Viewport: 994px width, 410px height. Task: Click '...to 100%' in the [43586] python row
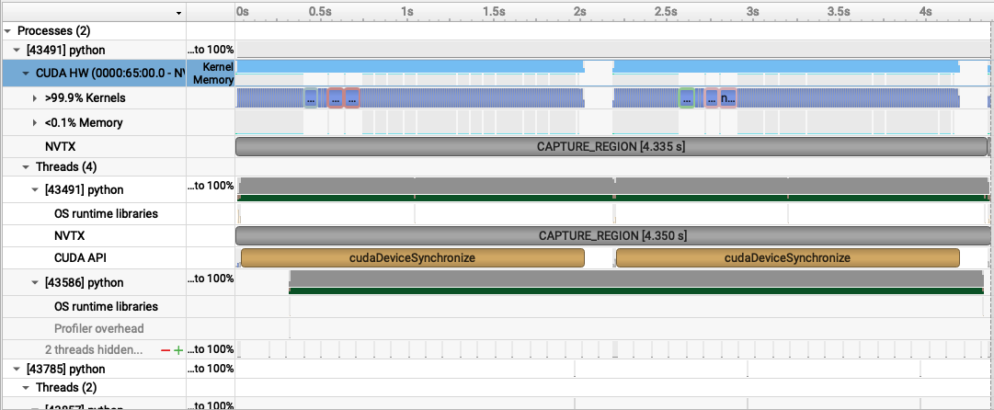(x=212, y=277)
